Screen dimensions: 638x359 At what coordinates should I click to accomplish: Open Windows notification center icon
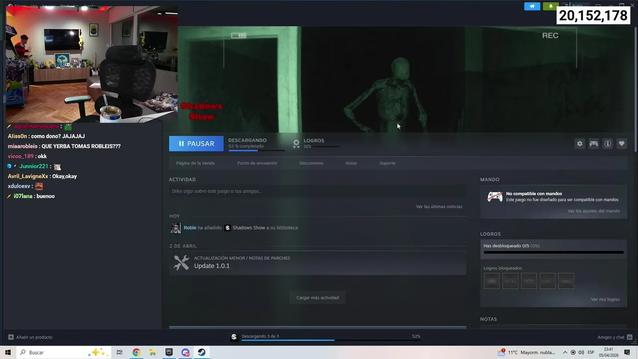627,353
